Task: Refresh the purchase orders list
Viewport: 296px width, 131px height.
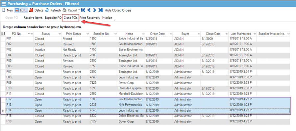Action: pos(53,10)
